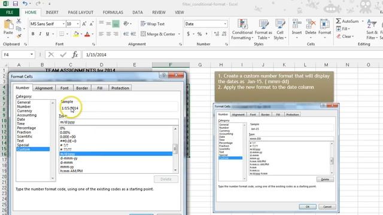Switch to INSERT ribbon tab
The height and width of the screenshot is (215, 383).
click(52, 12)
